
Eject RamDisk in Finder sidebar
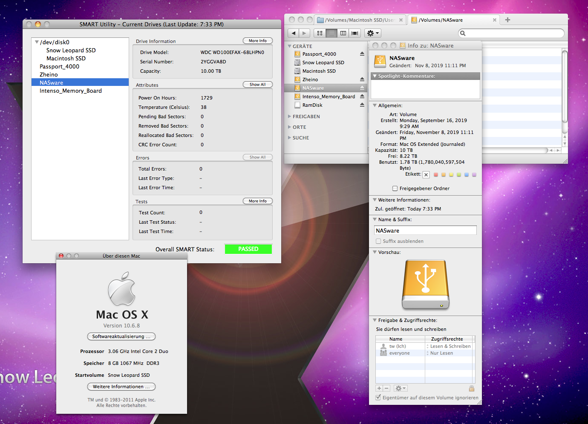pyautogui.click(x=362, y=105)
